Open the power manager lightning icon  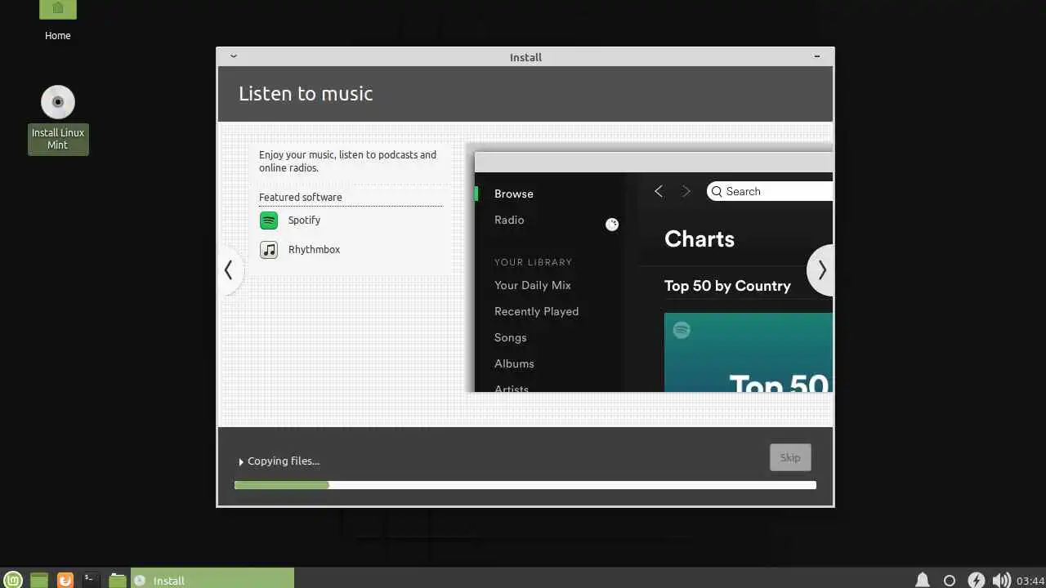pos(976,580)
